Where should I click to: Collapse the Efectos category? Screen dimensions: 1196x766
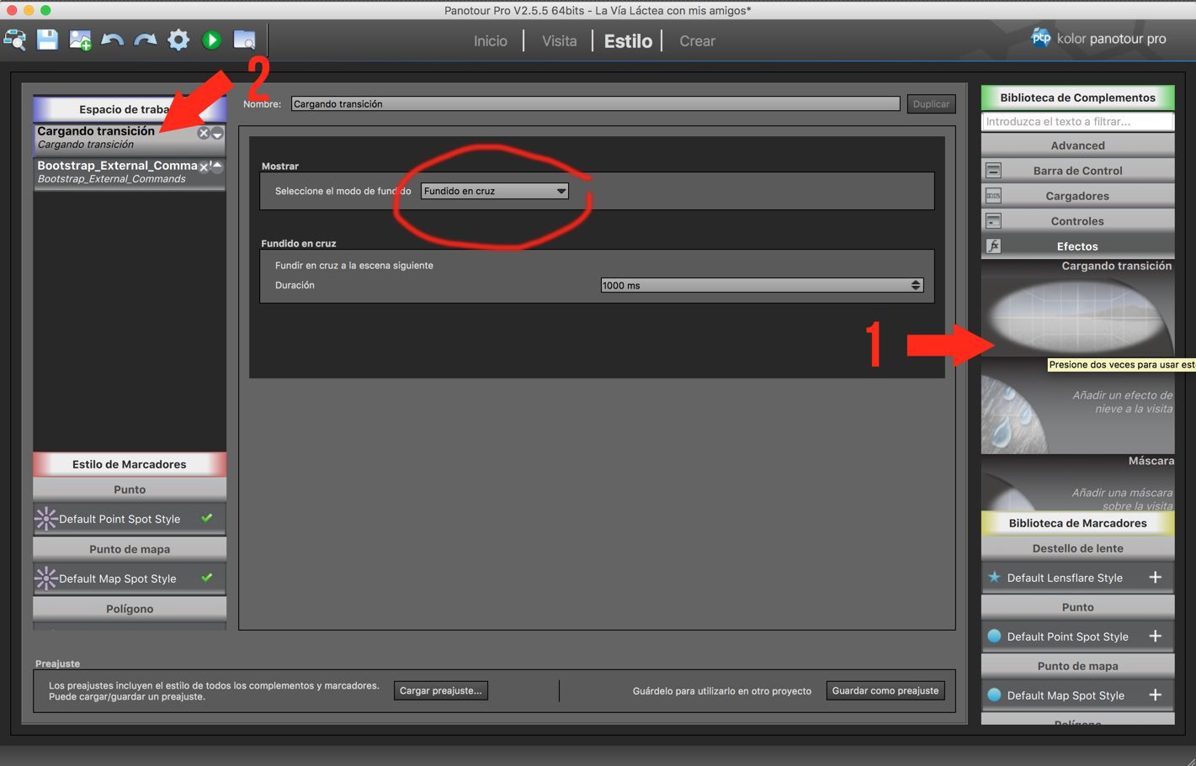point(1077,246)
